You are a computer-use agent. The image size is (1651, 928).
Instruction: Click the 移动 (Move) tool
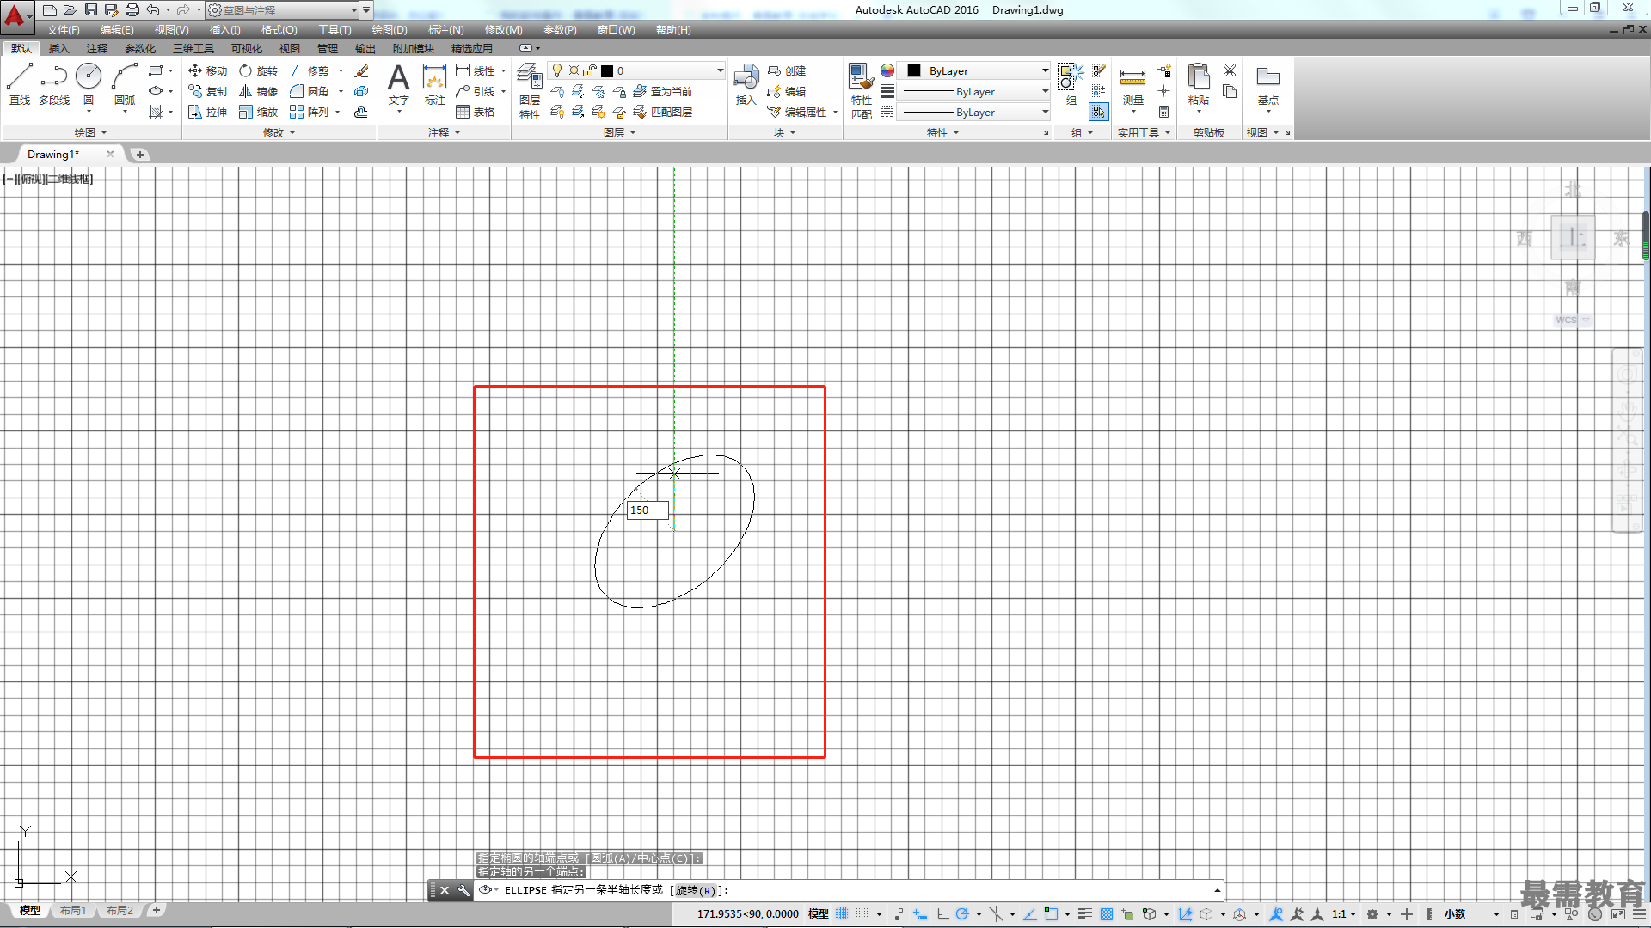pos(207,70)
